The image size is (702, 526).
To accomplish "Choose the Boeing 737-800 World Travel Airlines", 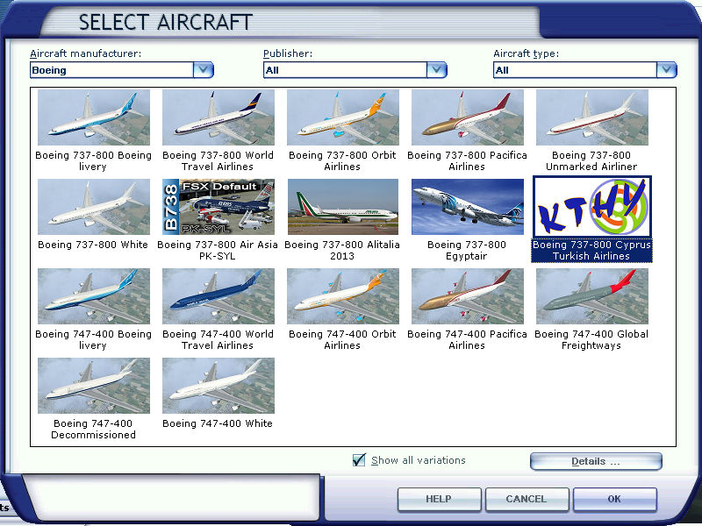I will pos(218,118).
